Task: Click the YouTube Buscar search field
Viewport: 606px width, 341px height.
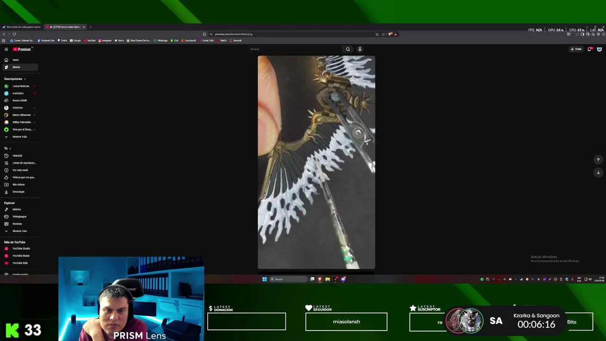Action: point(294,49)
